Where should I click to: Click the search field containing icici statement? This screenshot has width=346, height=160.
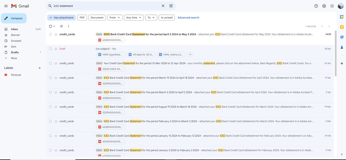(x=107, y=6)
